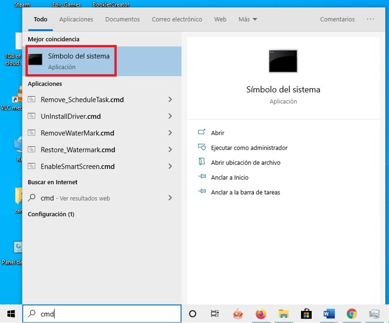Click the Windows Start button
The width and height of the screenshot is (389, 323).
tap(11, 314)
